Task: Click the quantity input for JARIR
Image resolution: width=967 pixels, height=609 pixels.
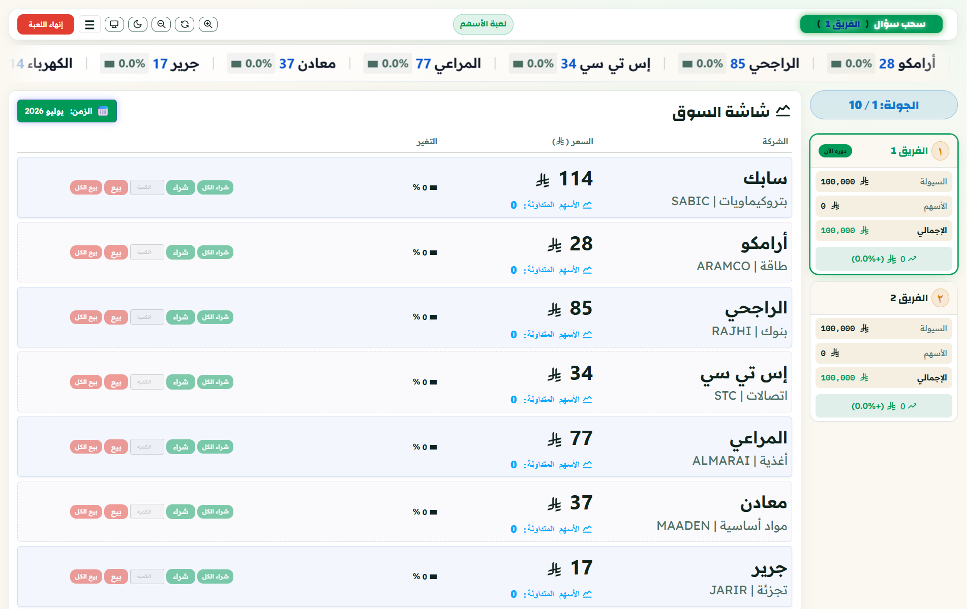Action: tap(147, 576)
